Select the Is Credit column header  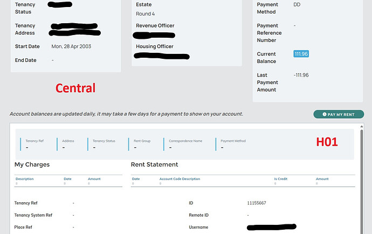280,179
